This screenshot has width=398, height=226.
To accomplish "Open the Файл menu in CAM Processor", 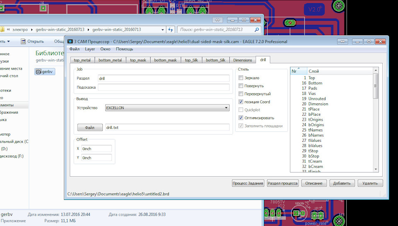I will tap(75, 49).
